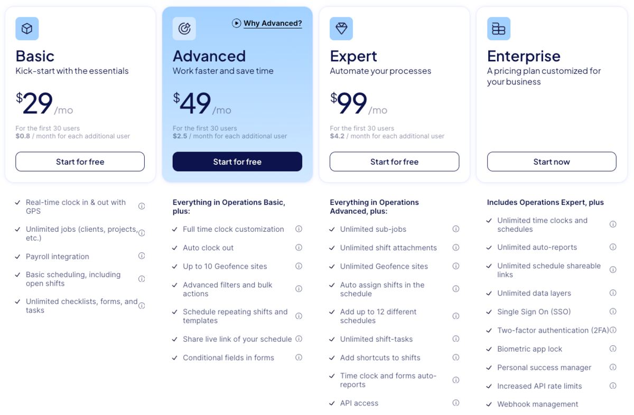Open info tooltip for Auto clock out
The width and height of the screenshot is (634, 415).
299,247
